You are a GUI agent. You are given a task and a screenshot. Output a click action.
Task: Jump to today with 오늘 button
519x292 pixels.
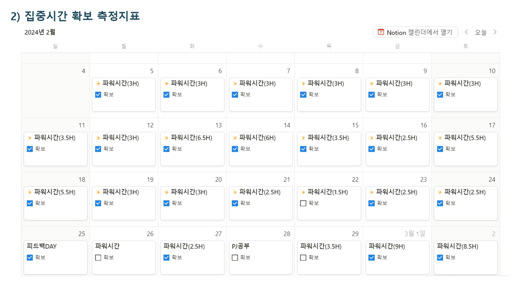481,32
